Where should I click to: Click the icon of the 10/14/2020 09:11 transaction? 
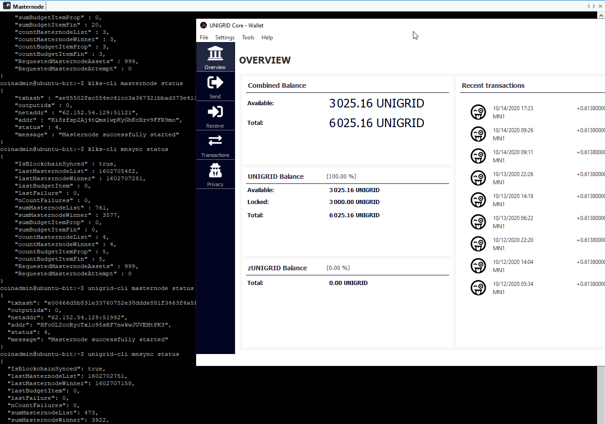[x=478, y=156]
